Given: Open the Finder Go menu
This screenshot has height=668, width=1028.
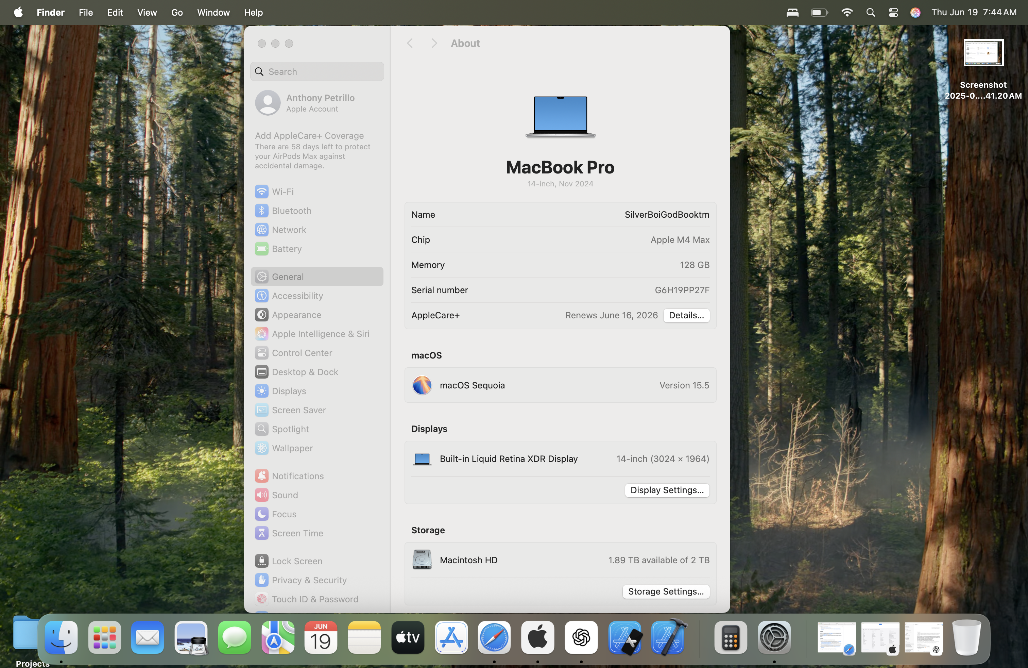Looking at the screenshot, I should 177,13.
